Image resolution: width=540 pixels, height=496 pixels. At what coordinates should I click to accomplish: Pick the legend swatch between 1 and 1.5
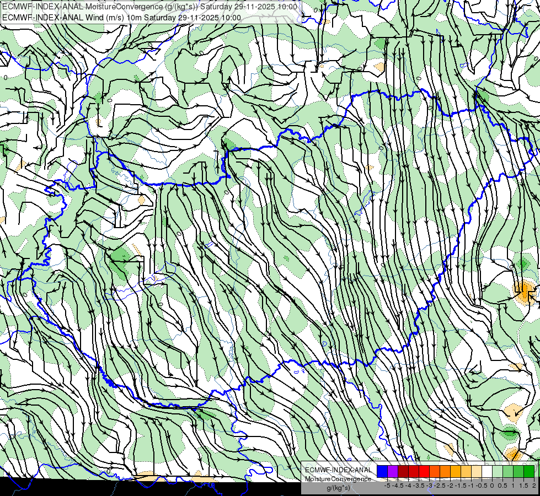coord(518,472)
